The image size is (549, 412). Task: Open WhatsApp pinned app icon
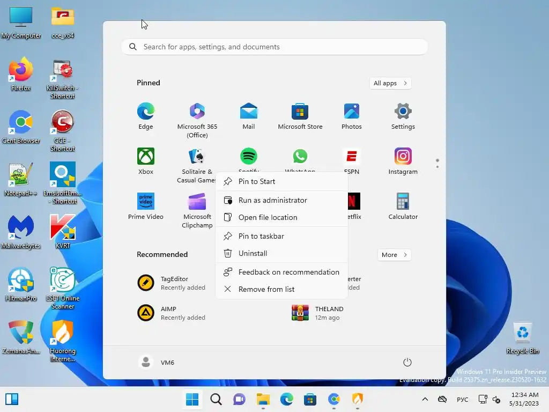coord(300,156)
